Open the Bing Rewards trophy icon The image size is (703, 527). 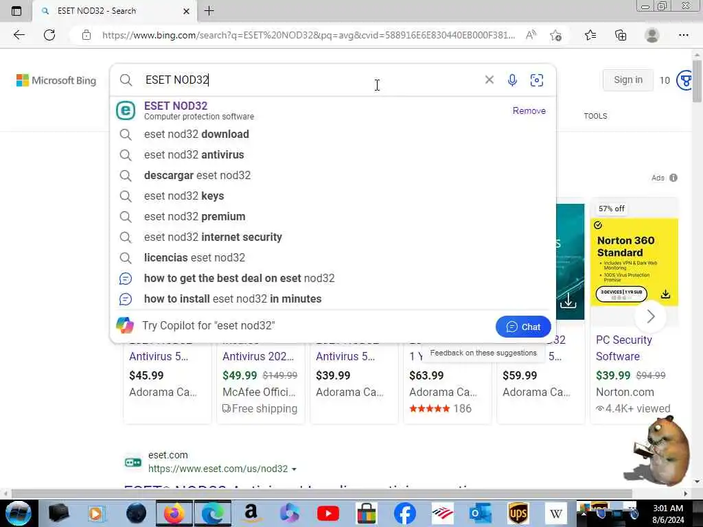[x=686, y=80]
